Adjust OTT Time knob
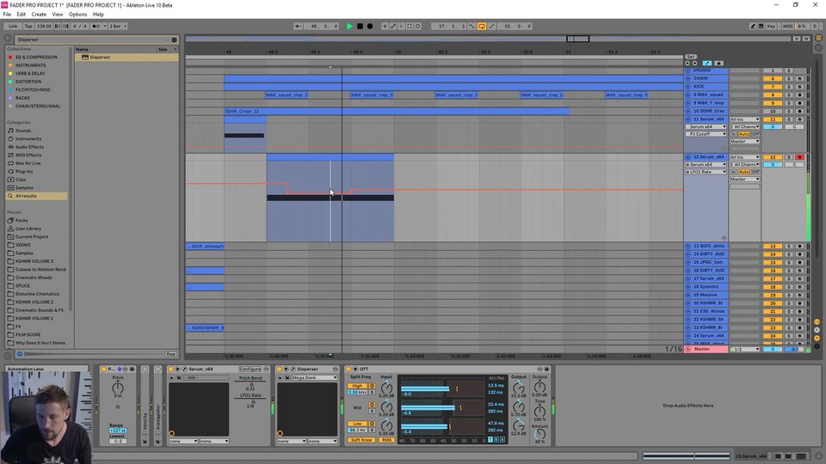Viewport: 826px width, 464px height. tap(539, 411)
